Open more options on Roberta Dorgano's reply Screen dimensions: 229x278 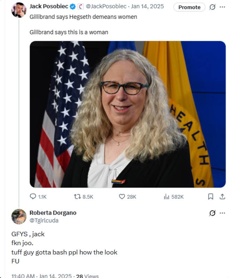pos(222,213)
